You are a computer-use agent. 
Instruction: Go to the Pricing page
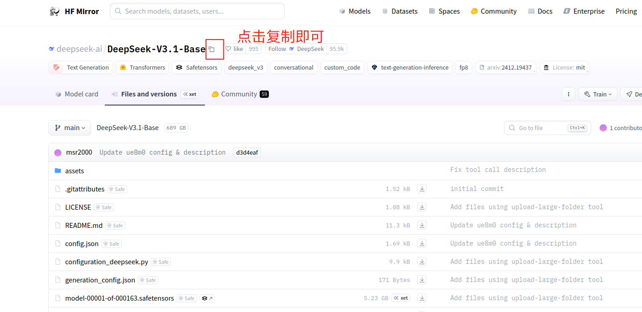click(626, 11)
